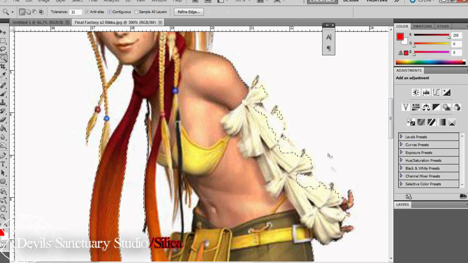Switch to the Untitled-1 document tab
The height and width of the screenshot is (263, 468).
(38, 22)
